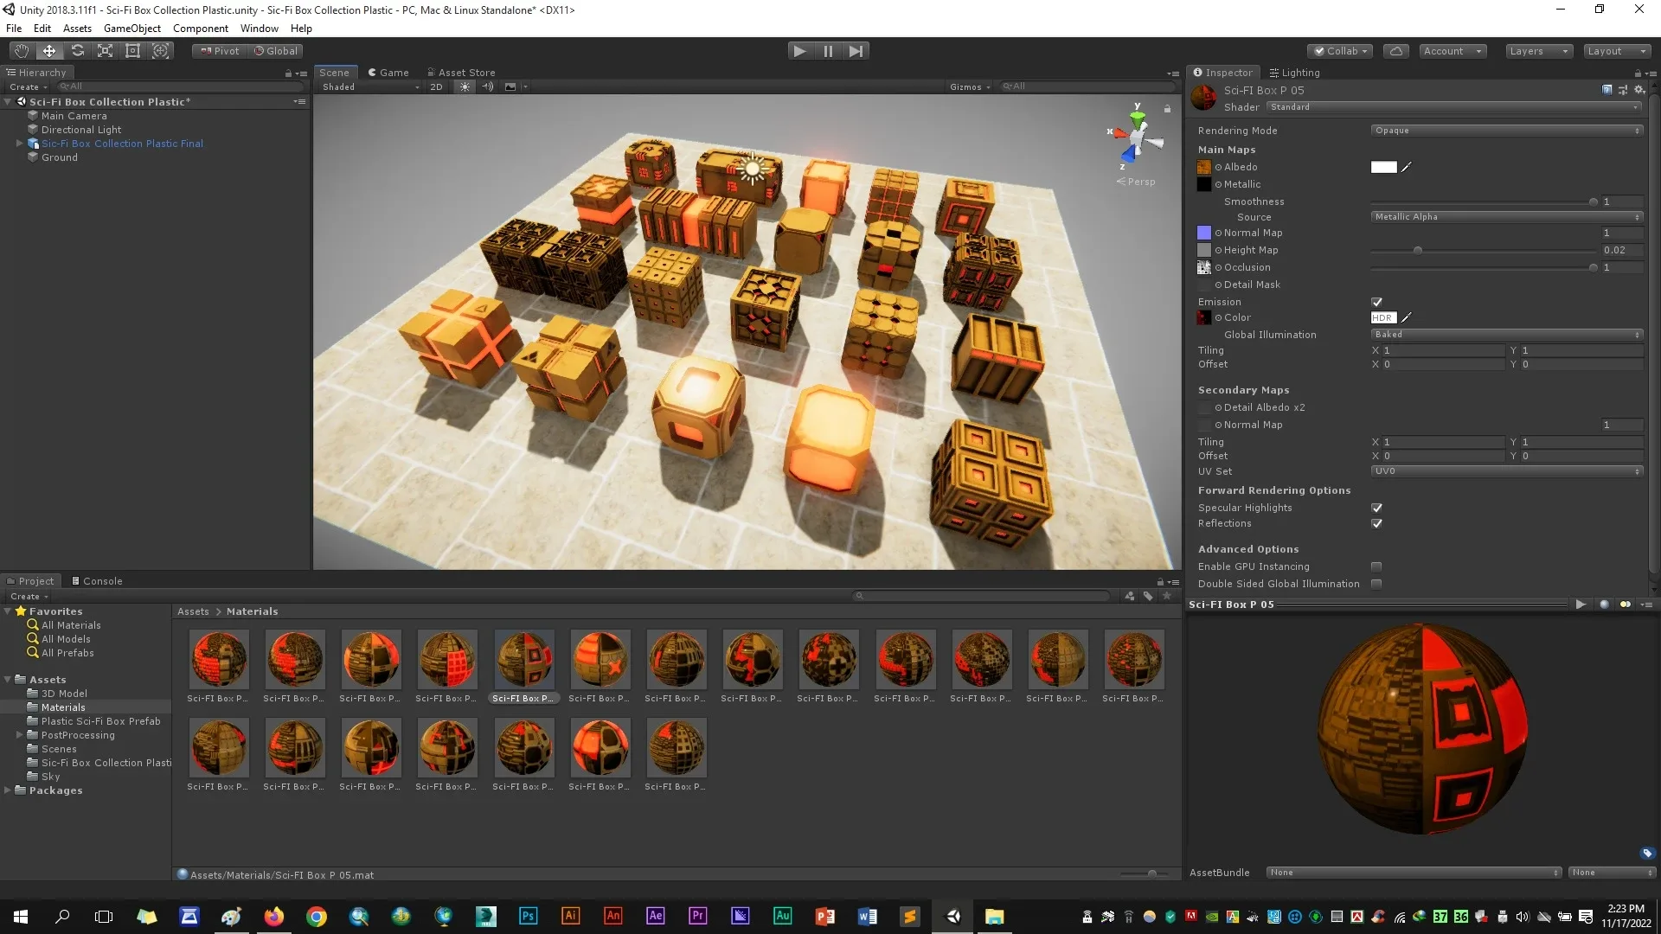Screen dimensions: 1661x934
Task: Switch to the Game tab
Action: [x=388, y=73]
